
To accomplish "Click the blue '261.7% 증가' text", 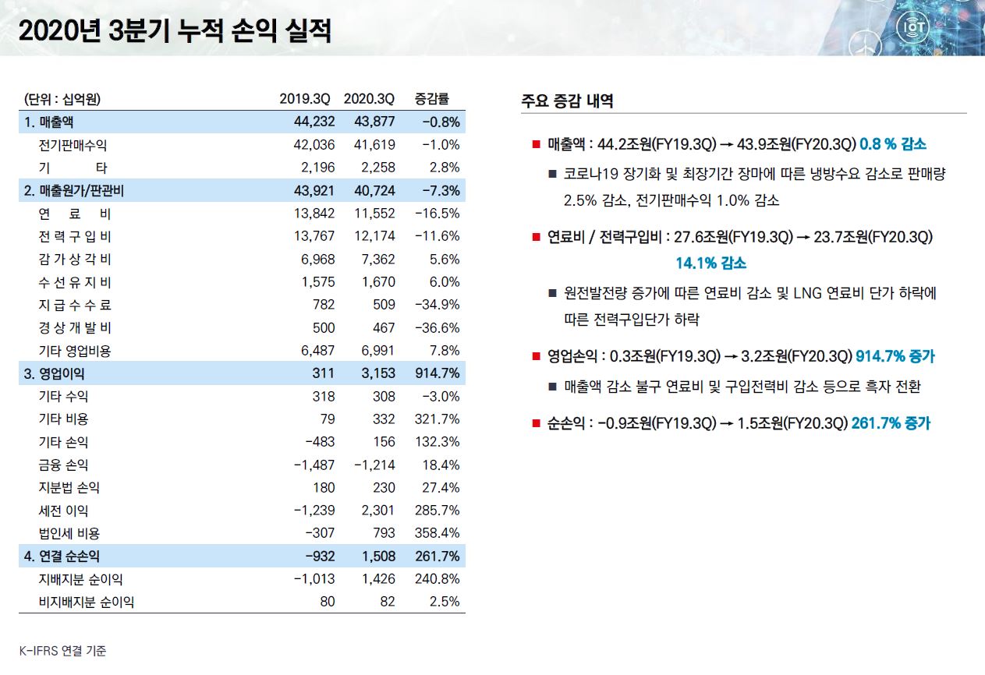I will click(891, 424).
